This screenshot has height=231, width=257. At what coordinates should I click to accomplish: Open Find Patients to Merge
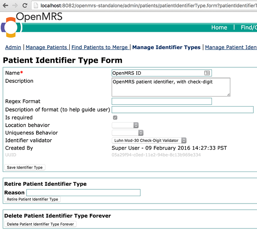click(x=99, y=47)
